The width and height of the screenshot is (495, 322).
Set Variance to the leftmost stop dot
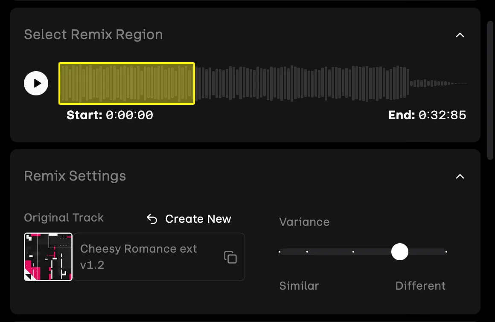click(280, 252)
